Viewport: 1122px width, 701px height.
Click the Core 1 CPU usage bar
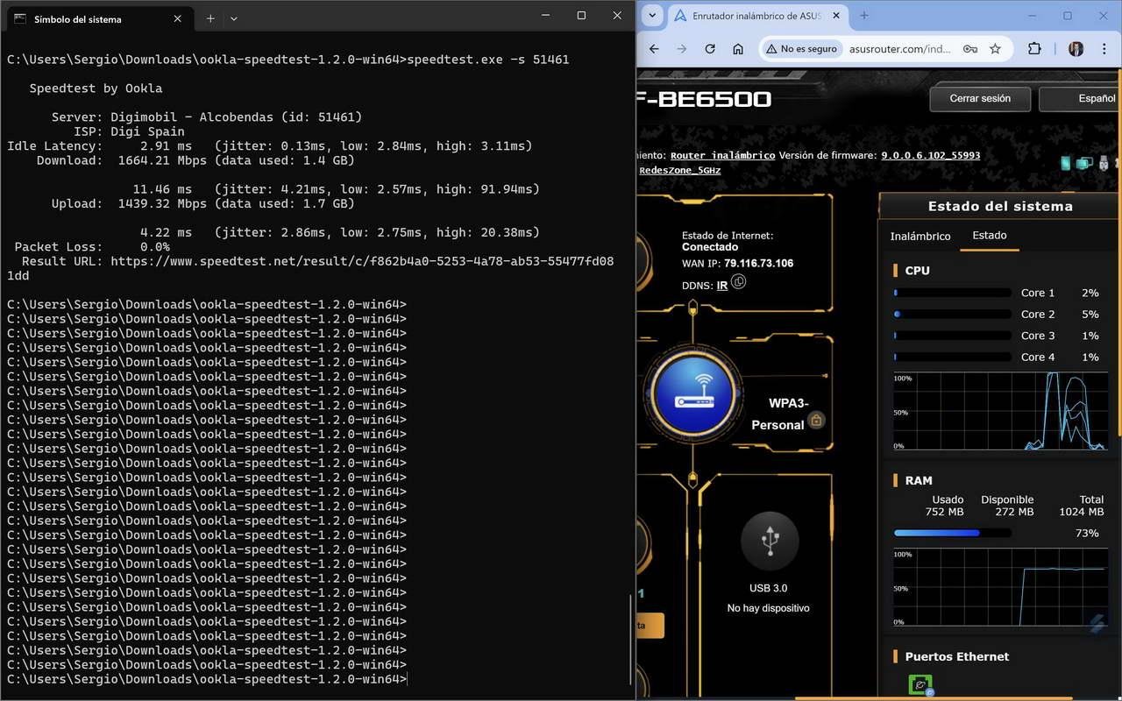click(x=952, y=293)
